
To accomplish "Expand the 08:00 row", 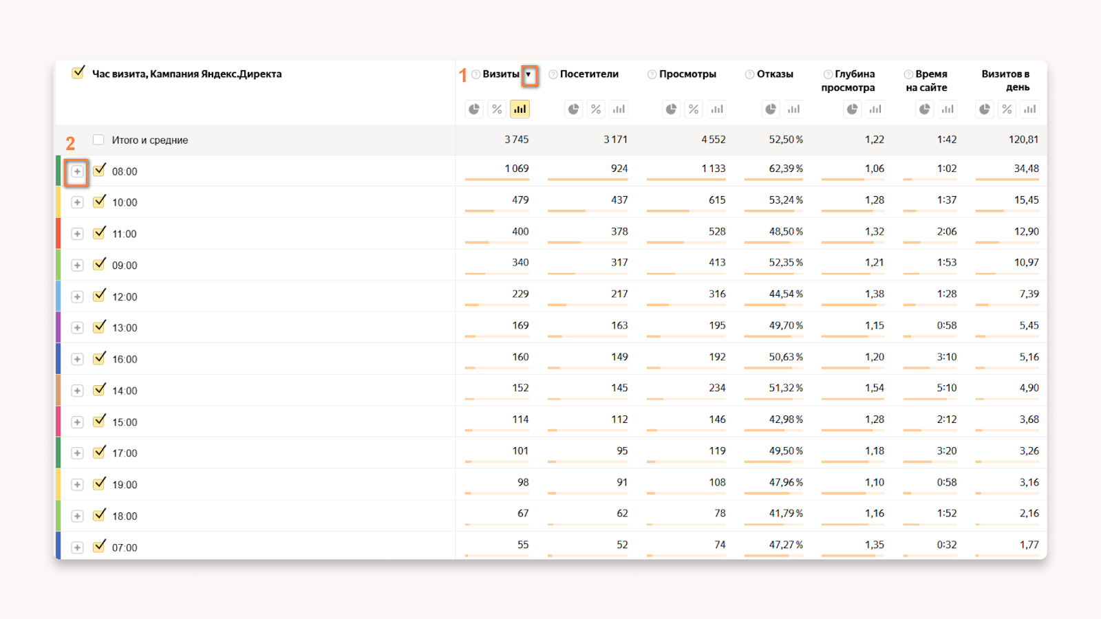I will pyautogui.click(x=77, y=171).
